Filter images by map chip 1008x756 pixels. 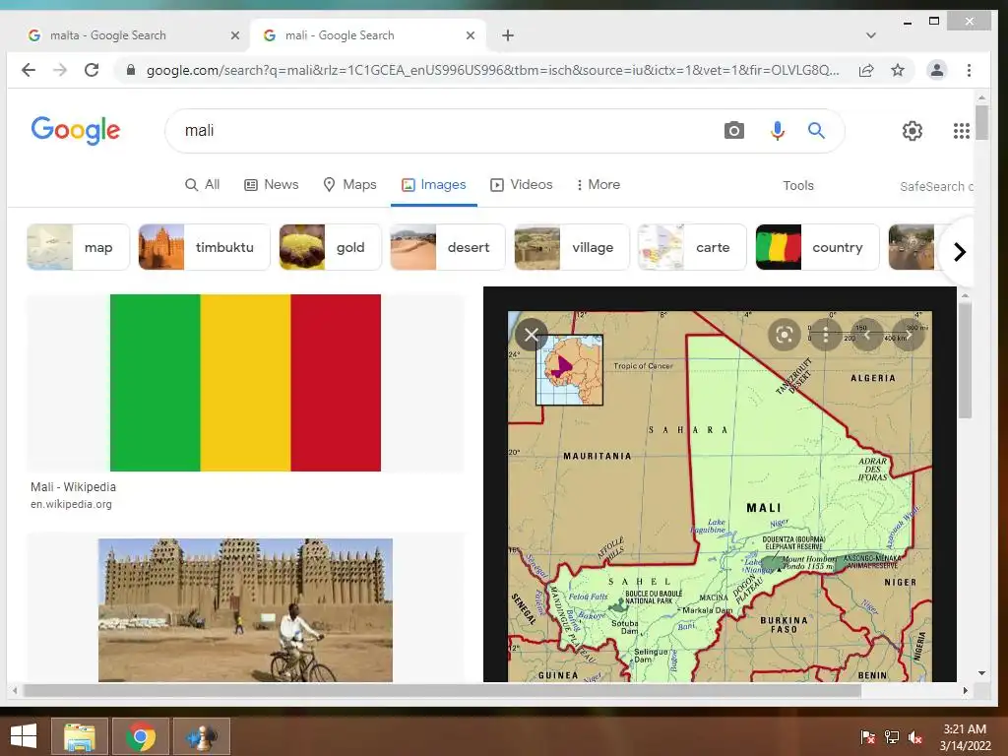[x=78, y=247]
